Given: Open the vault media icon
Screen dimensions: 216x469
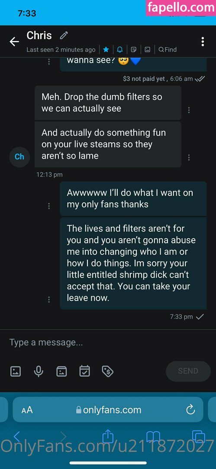Looking at the screenshot, I should (61, 371).
